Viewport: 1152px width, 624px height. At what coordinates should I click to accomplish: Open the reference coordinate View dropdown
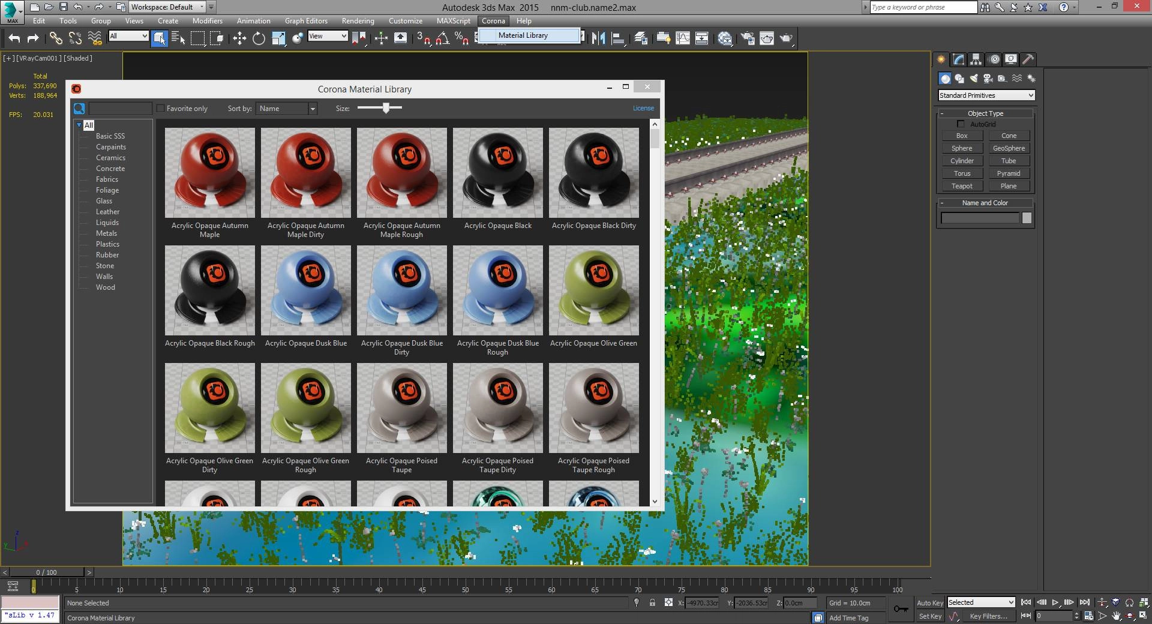[328, 36]
